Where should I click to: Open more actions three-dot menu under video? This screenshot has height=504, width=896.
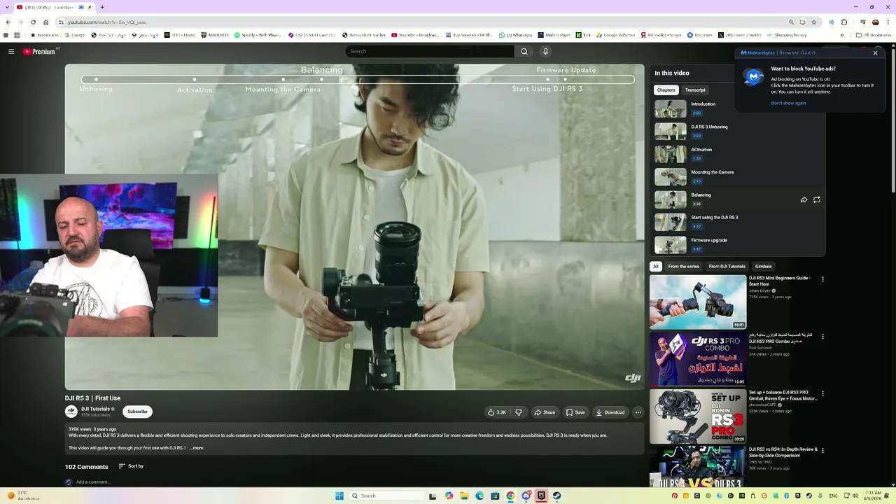pyautogui.click(x=638, y=412)
